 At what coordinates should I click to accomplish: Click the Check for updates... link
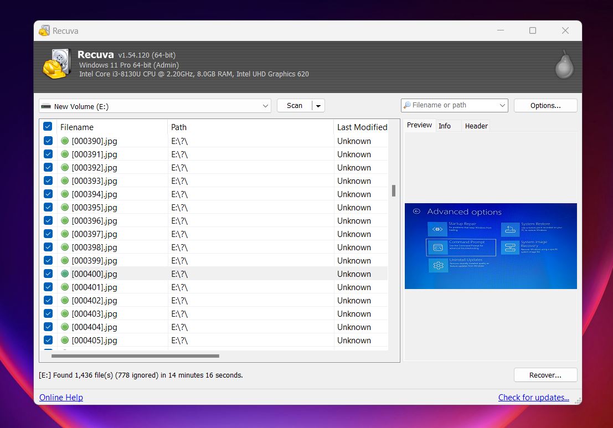tap(534, 398)
